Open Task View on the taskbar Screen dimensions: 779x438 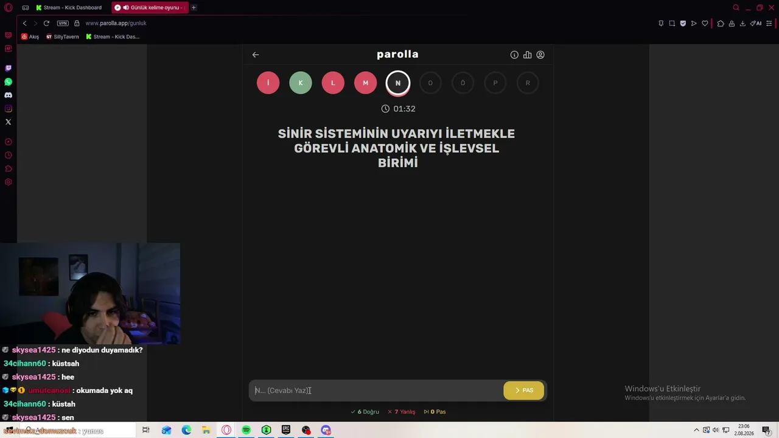tap(145, 430)
